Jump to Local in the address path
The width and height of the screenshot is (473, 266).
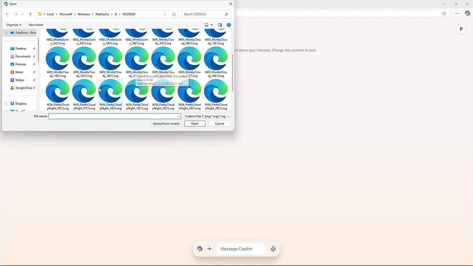coord(50,14)
